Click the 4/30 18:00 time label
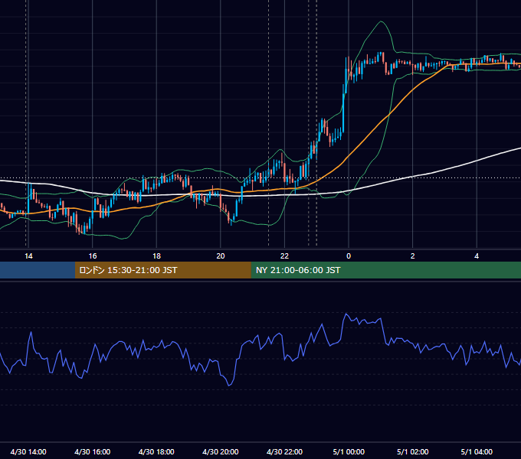This screenshot has height=459, width=521. coord(156,451)
